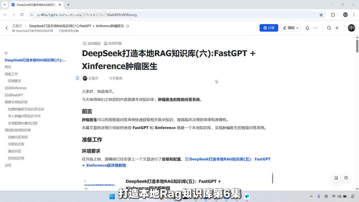This screenshot has width=359, height=202.
Task: Jump to 环境要求 in the outline
Action: [x=15, y=81]
